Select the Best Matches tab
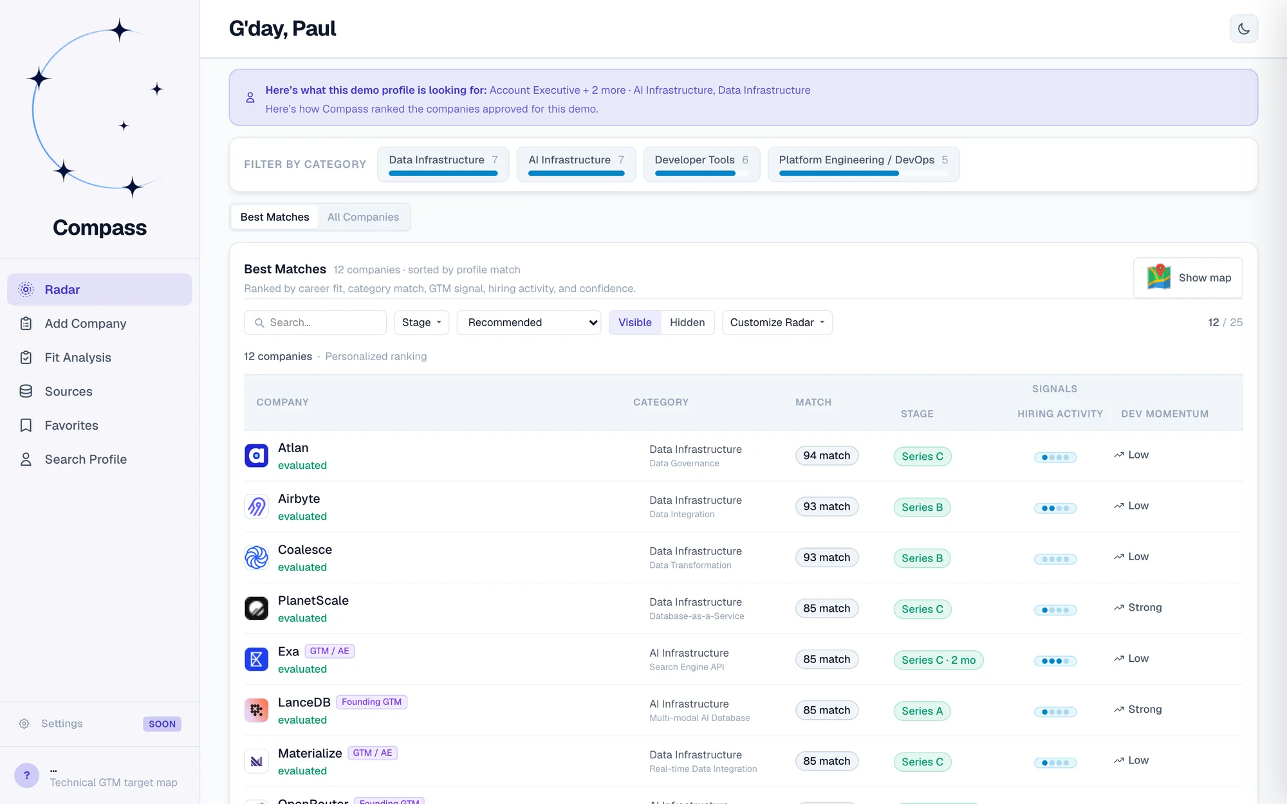This screenshot has width=1287, height=804. [275, 217]
